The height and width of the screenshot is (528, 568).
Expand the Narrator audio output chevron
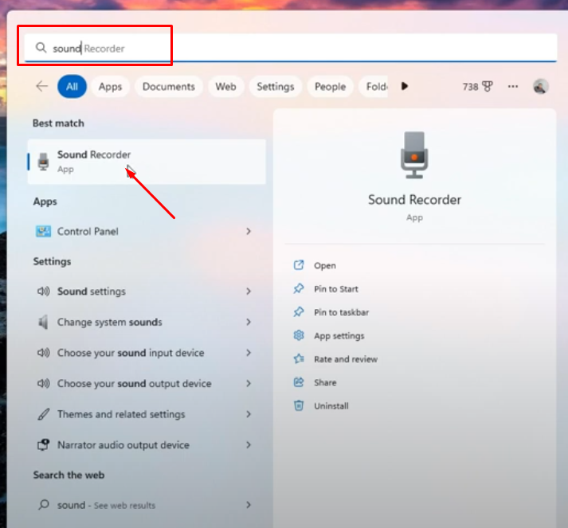(249, 445)
